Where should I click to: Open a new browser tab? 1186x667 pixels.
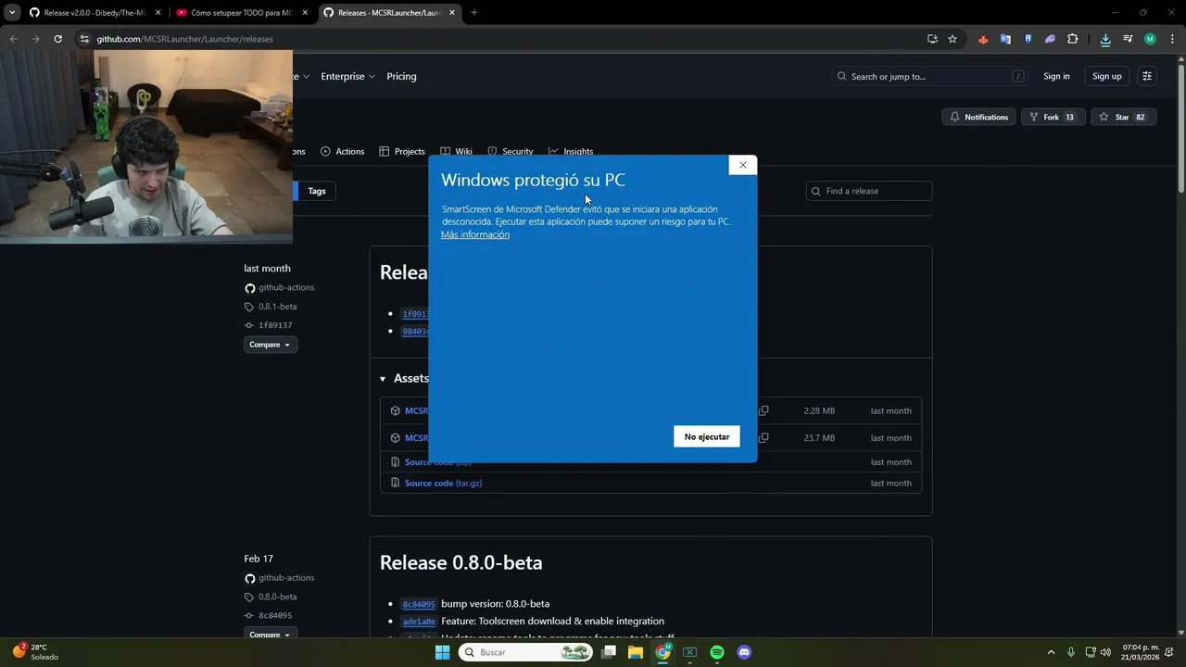click(x=474, y=13)
